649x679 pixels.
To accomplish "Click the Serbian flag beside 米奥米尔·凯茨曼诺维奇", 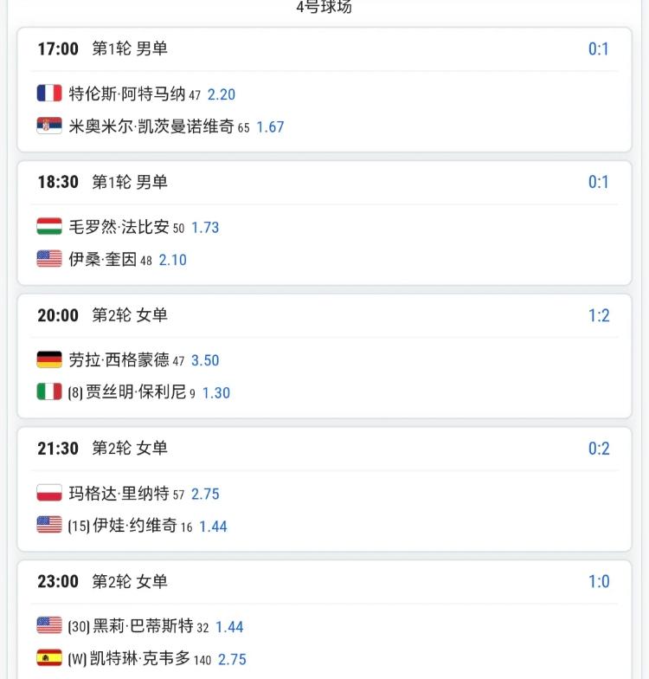I will tap(49, 126).
